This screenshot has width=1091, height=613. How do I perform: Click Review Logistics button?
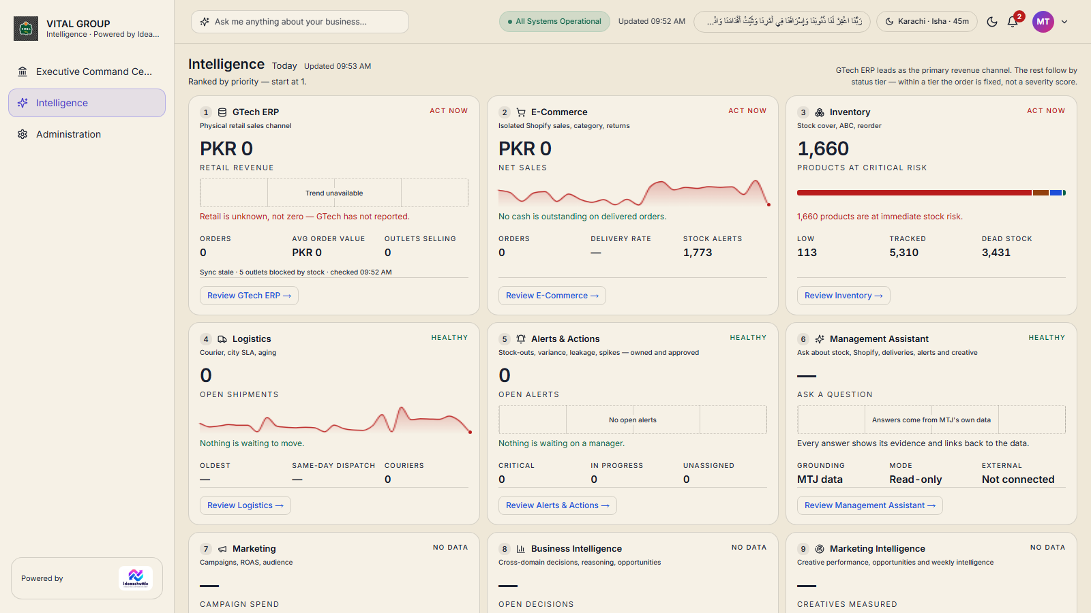245,505
